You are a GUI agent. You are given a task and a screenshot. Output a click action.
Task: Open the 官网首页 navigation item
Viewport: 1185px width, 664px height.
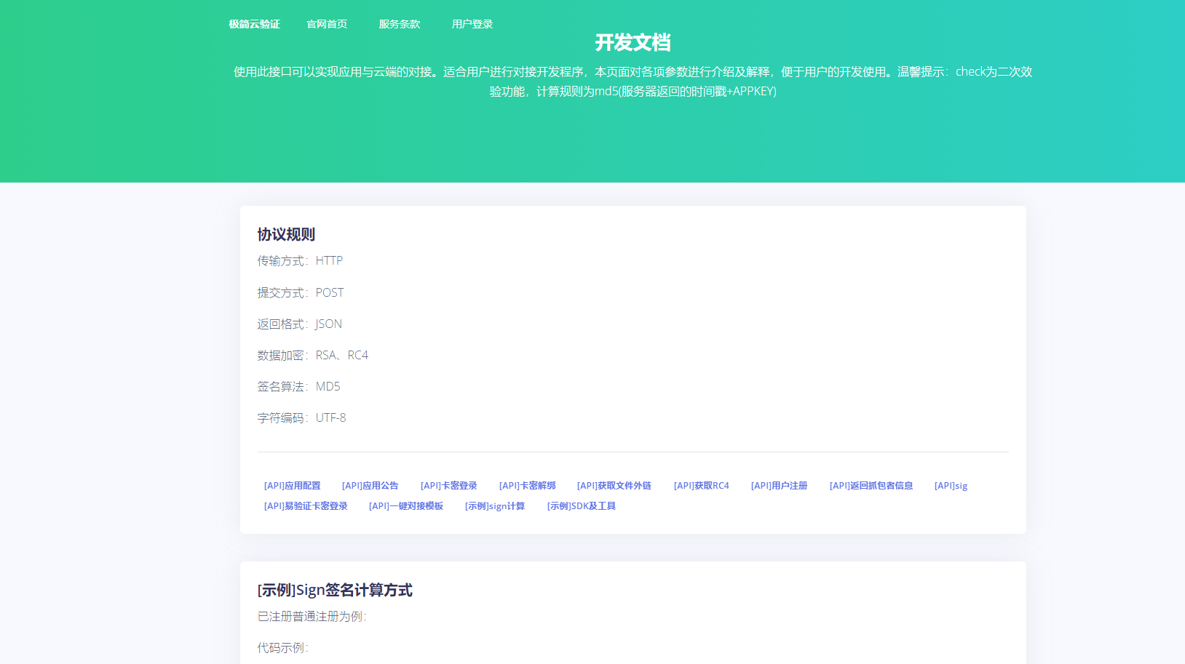(327, 24)
